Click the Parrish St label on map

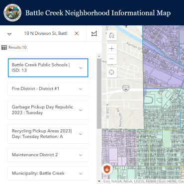point(134,46)
